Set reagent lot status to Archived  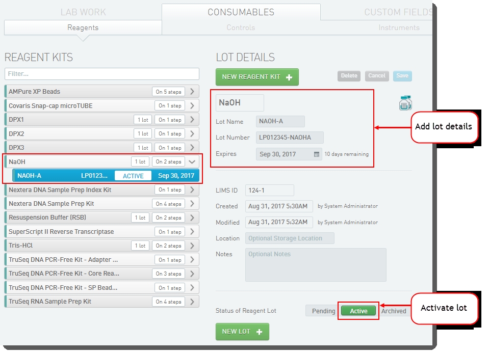(x=394, y=311)
